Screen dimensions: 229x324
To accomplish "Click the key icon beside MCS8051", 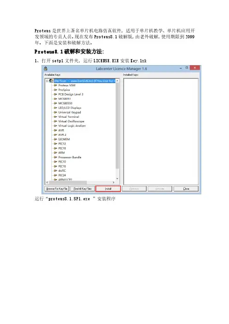I will 55,99.
